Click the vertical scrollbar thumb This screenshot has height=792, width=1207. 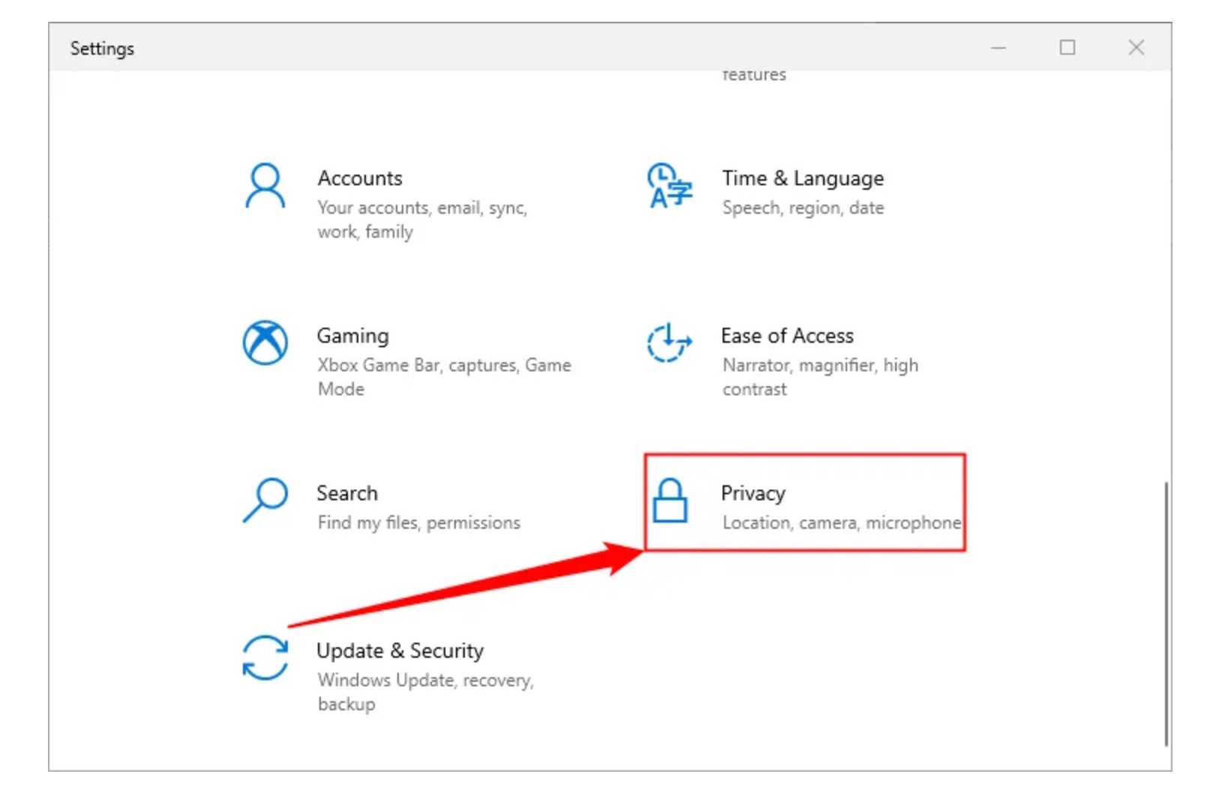tap(1167, 614)
